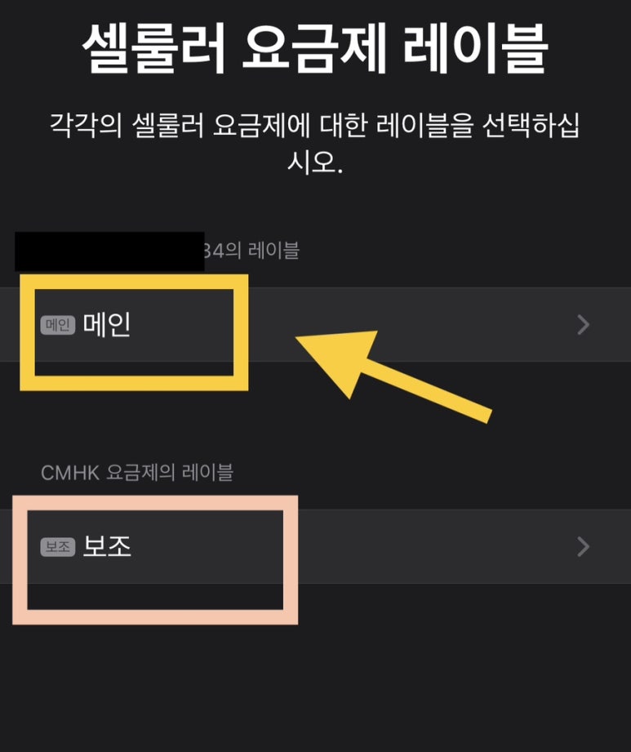Open the 보조 row's right chevron
The height and width of the screenshot is (752, 631).
click(583, 546)
